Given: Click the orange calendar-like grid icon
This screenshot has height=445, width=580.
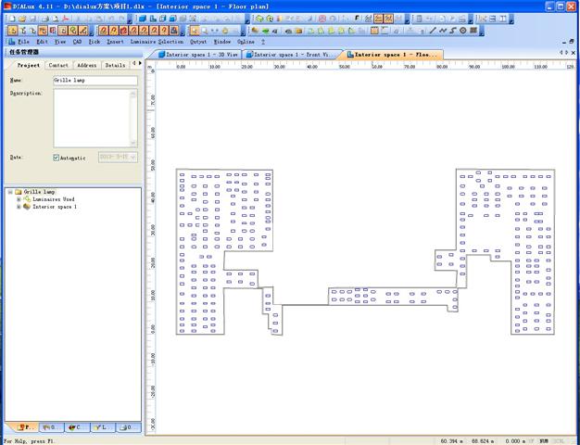Looking at the screenshot, I should [x=374, y=31].
